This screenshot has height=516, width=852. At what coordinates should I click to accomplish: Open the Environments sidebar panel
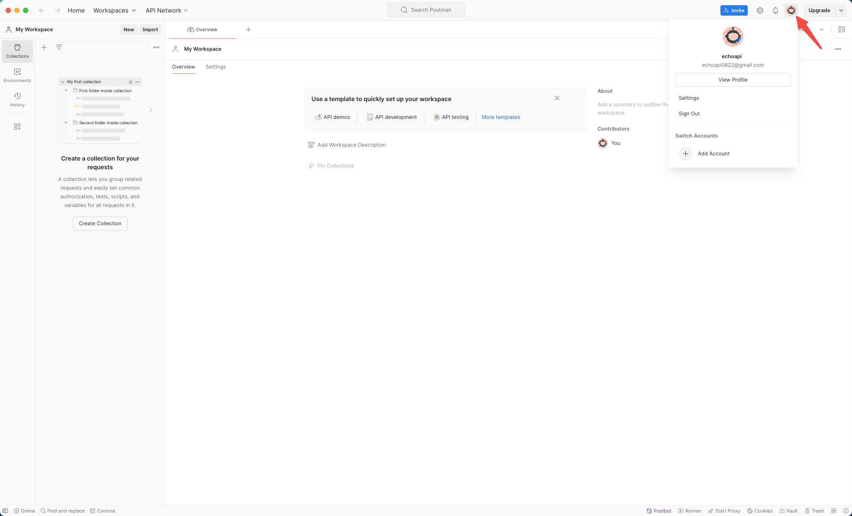[x=17, y=75]
